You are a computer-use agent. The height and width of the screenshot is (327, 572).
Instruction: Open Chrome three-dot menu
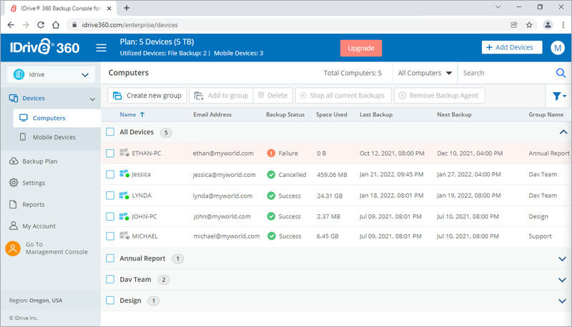click(563, 25)
